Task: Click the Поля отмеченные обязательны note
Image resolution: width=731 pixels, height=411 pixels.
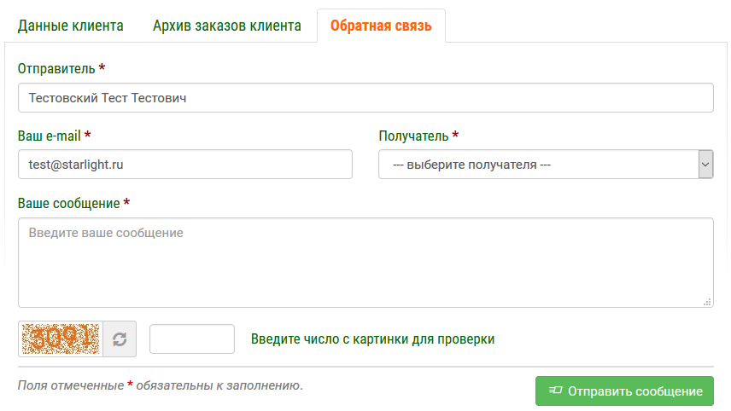Action: (161, 385)
